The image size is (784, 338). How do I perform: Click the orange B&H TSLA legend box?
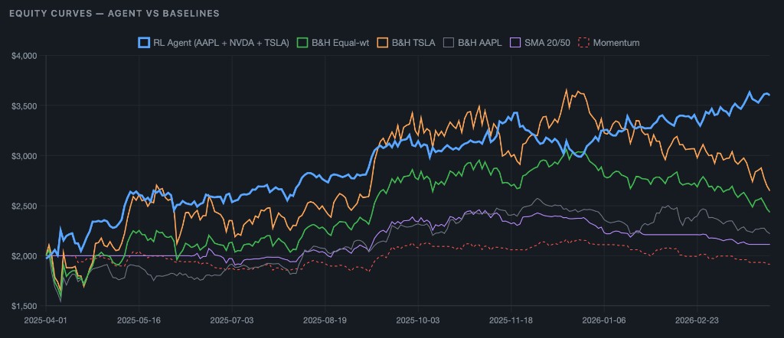[381, 43]
